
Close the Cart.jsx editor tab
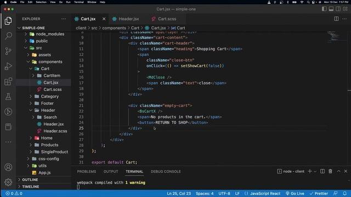(104, 19)
